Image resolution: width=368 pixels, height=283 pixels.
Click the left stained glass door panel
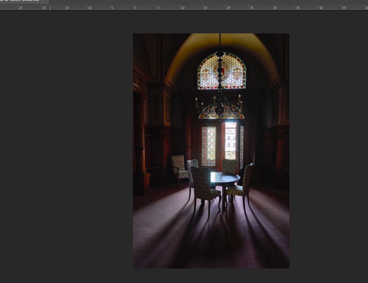(x=209, y=146)
